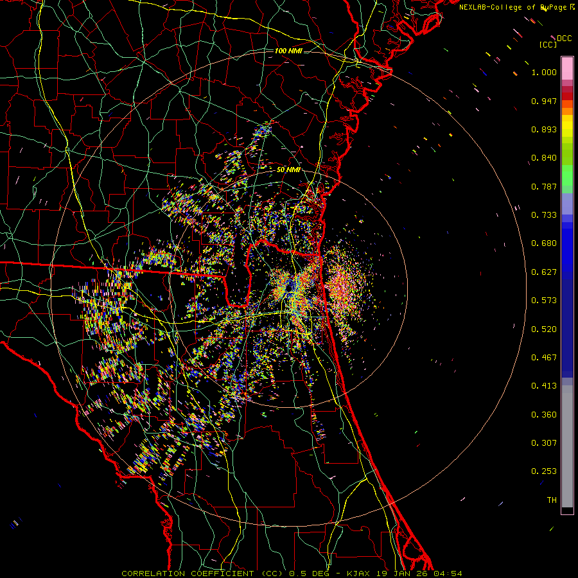Image resolution: width=578 pixels, height=578 pixels.
Task: Click the 0.840 scale value
Action: click(x=544, y=158)
